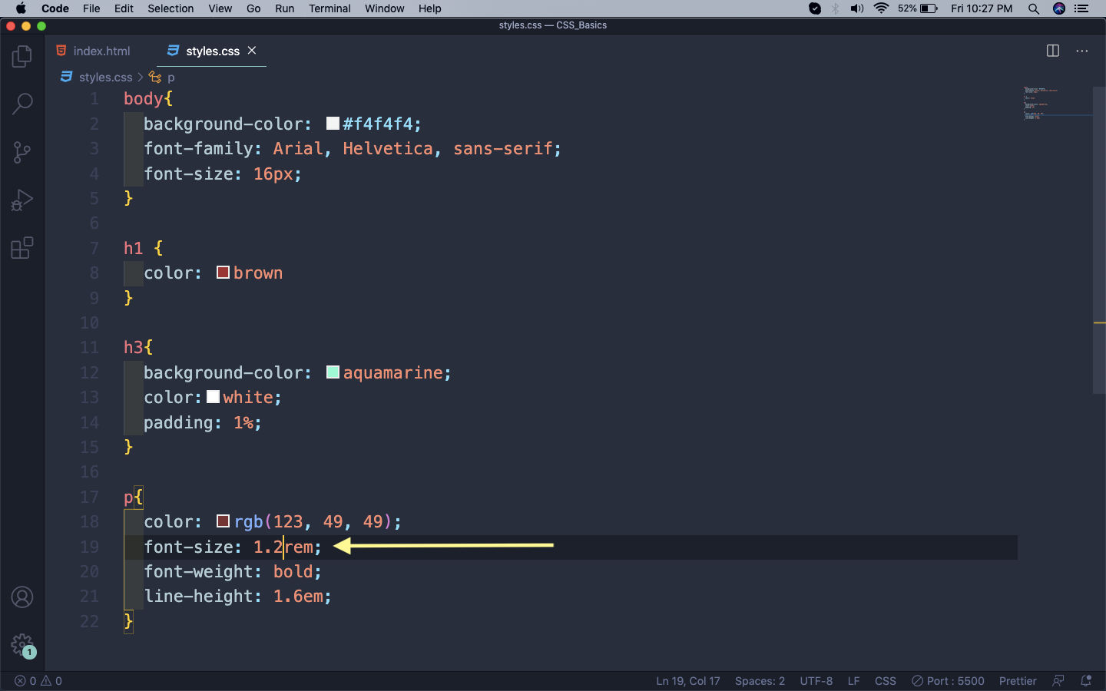The height and width of the screenshot is (691, 1106).
Task: Click the 1.6em line-height value
Action: (x=298, y=596)
